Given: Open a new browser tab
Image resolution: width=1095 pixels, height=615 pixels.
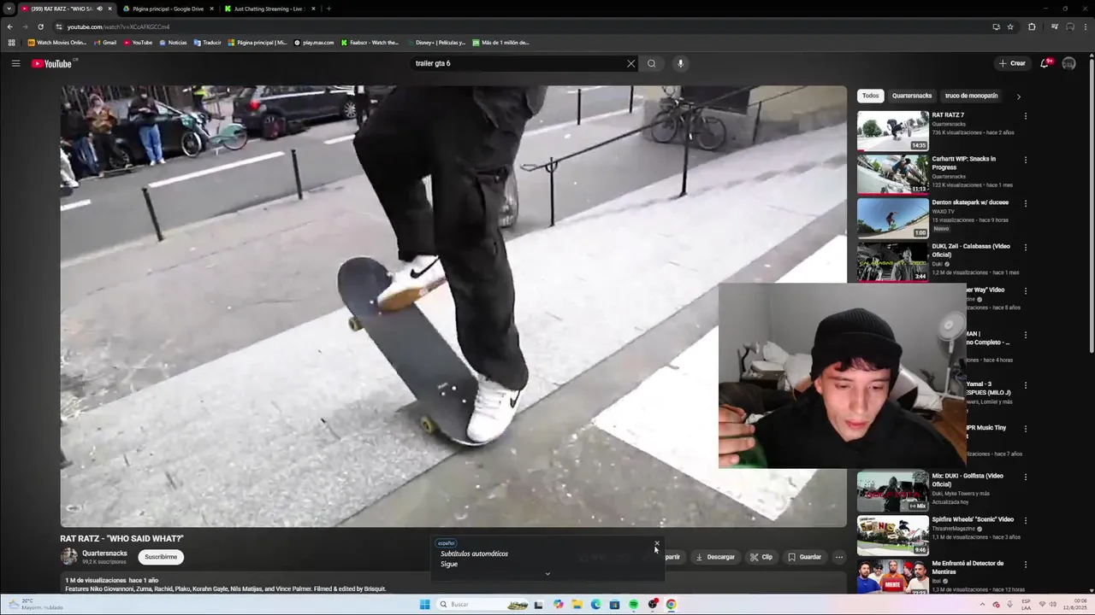Looking at the screenshot, I should coord(328,9).
